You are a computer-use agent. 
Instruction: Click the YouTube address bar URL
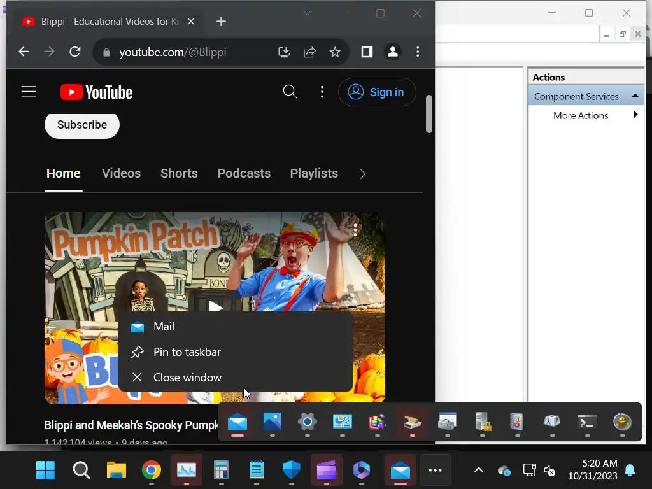pyautogui.click(x=173, y=52)
